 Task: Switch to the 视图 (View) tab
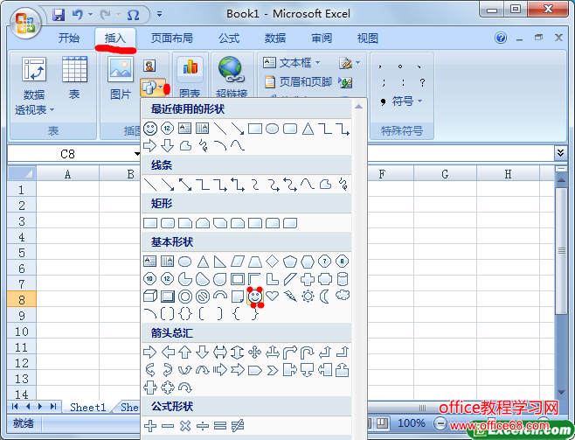coord(368,38)
